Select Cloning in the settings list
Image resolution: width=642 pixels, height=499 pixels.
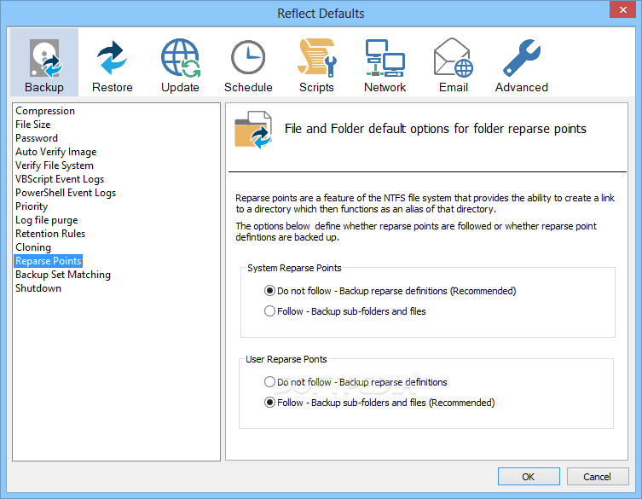tap(33, 247)
